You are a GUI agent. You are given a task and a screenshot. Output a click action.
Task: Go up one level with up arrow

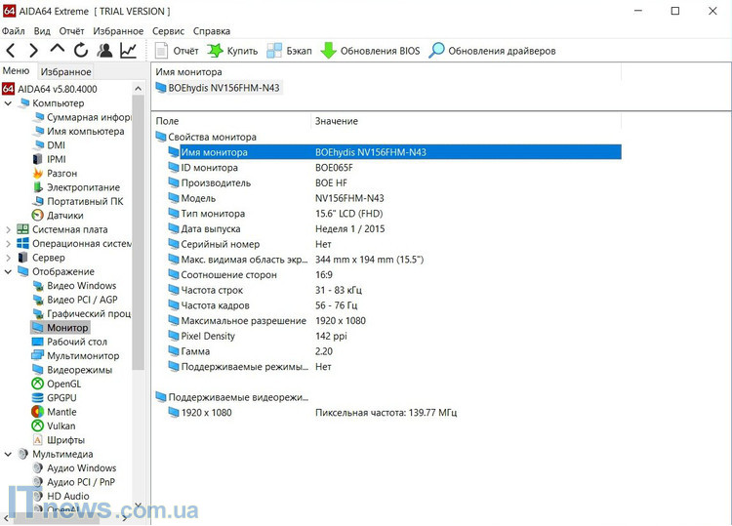[58, 51]
